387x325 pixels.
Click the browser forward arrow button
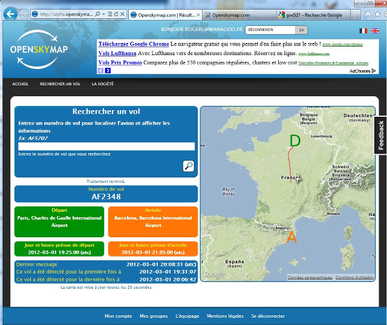click(x=24, y=14)
